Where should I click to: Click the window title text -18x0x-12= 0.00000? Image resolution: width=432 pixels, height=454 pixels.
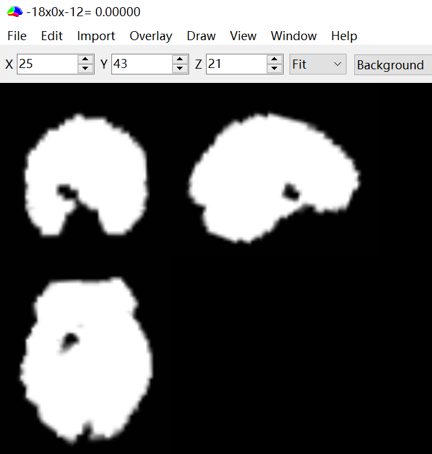click(x=83, y=12)
